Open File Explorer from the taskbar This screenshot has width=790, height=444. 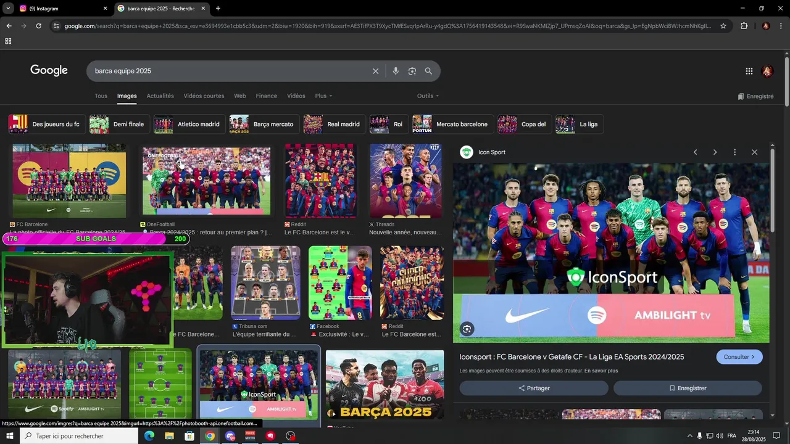point(169,436)
